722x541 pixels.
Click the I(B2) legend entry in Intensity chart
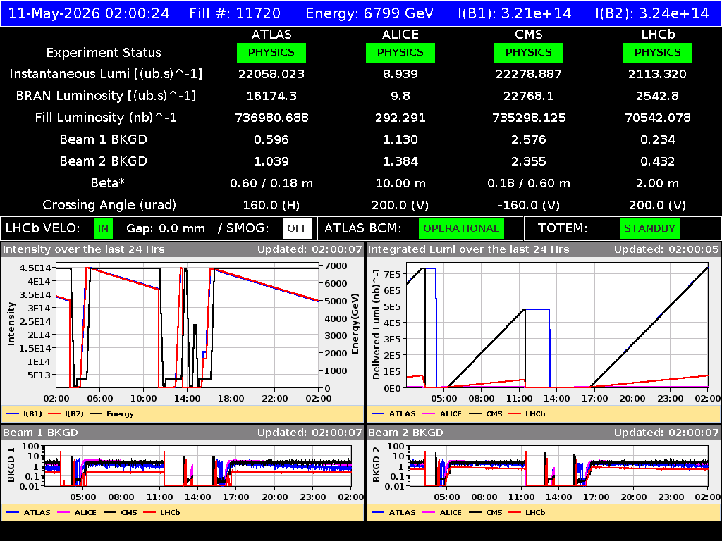pos(66,413)
